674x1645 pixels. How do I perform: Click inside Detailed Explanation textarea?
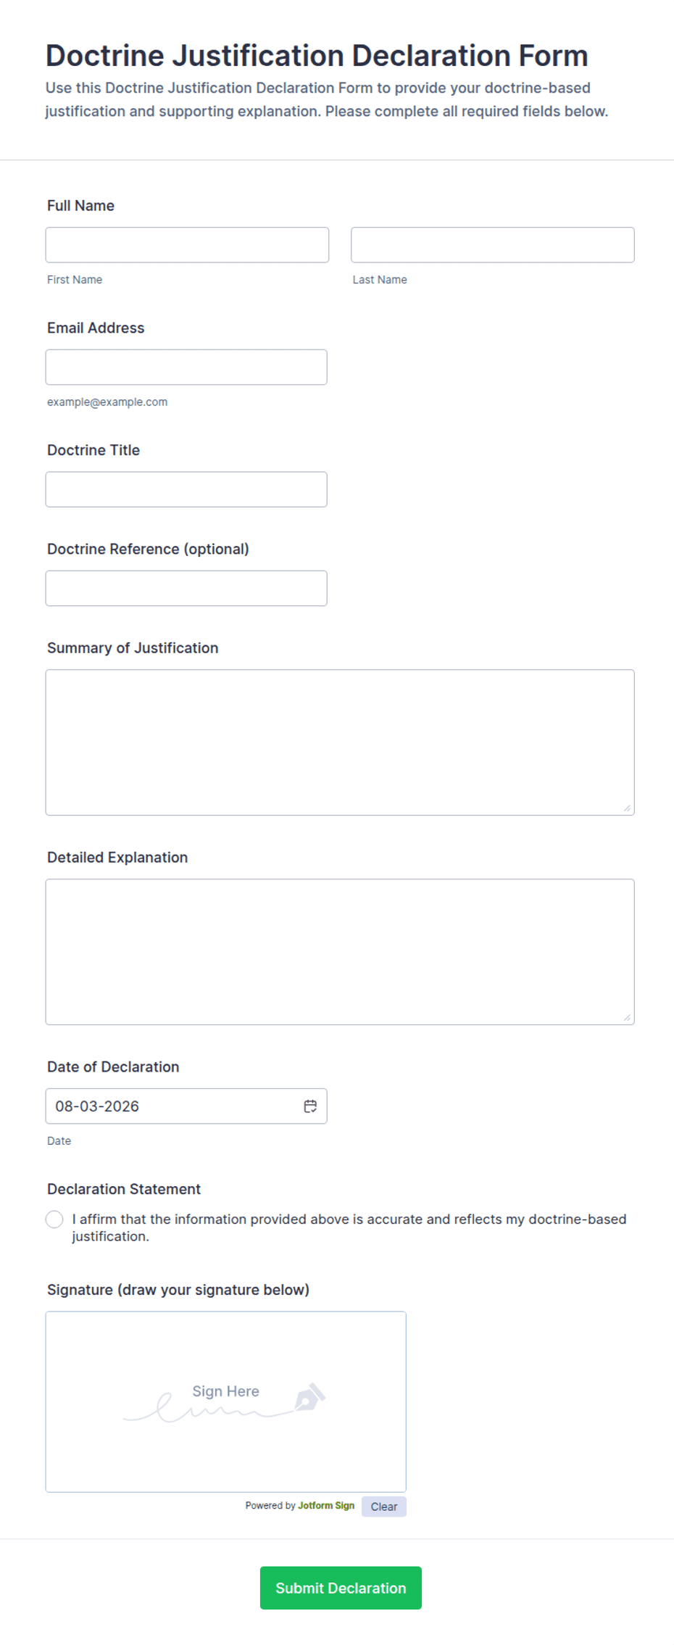340,952
